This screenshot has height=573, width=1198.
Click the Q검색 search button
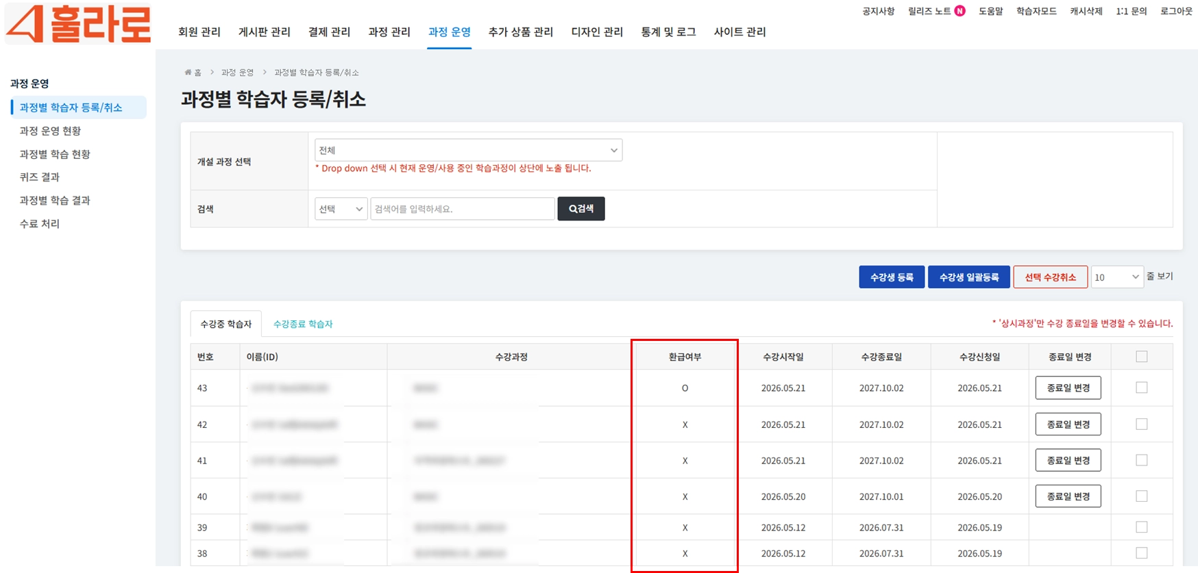point(581,209)
